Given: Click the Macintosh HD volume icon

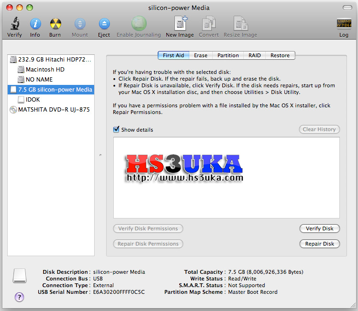Looking at the screenshot, I should (x=21, y=70).
